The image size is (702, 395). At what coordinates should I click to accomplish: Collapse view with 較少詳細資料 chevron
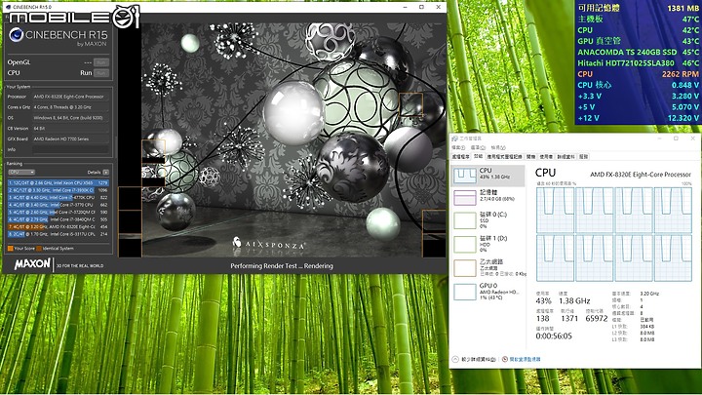(x=455, y=359)
